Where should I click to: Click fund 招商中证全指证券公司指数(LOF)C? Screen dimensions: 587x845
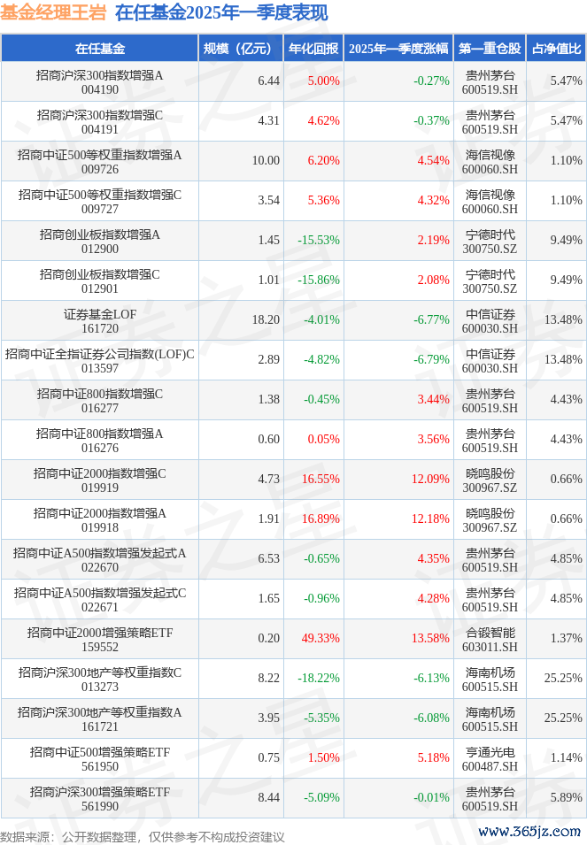click(99, 354)
